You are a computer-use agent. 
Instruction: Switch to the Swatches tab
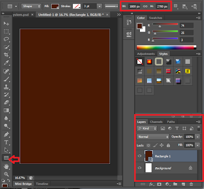pos(156,18)
